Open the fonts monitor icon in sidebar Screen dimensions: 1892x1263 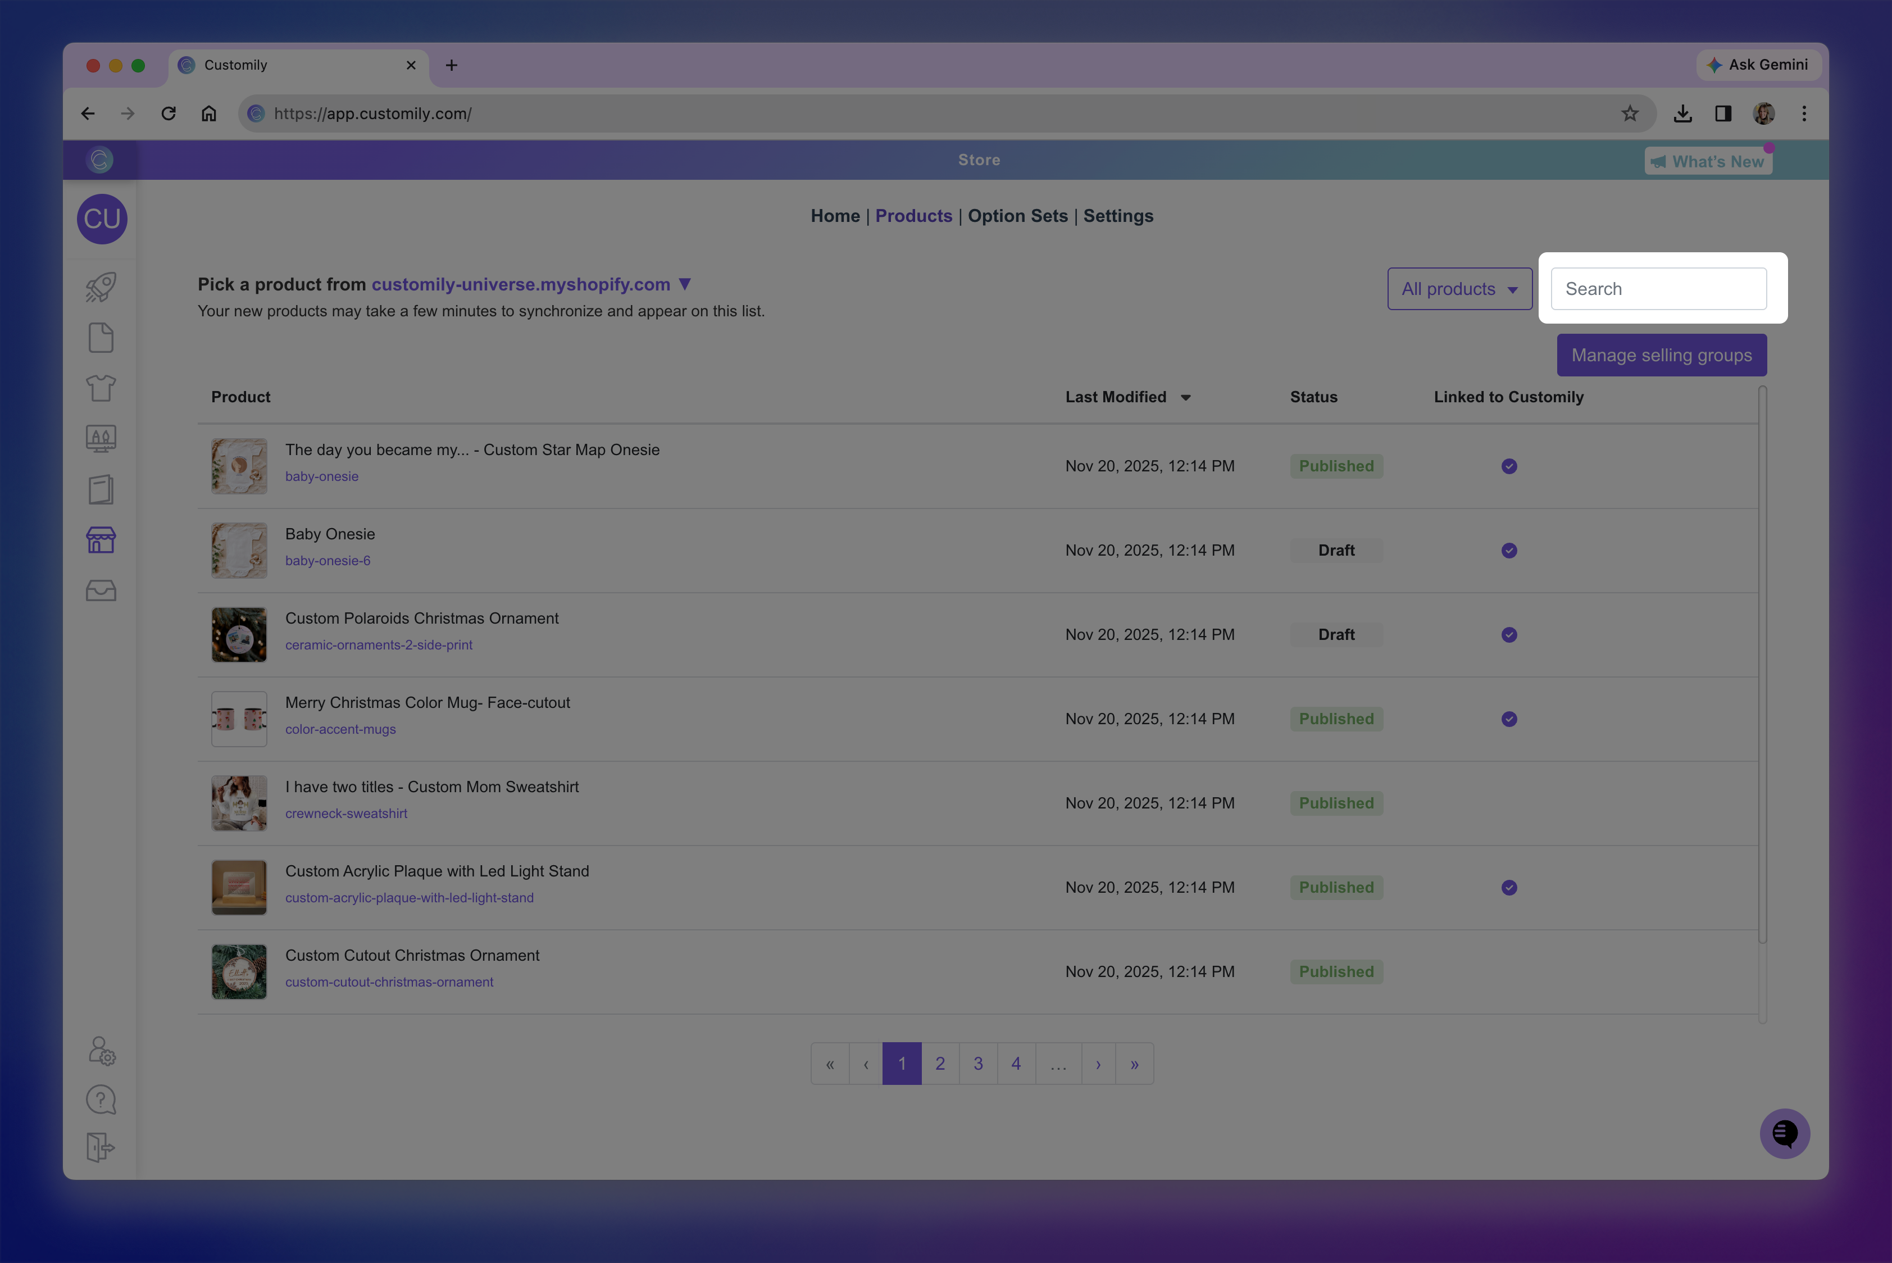coord(101,439)
